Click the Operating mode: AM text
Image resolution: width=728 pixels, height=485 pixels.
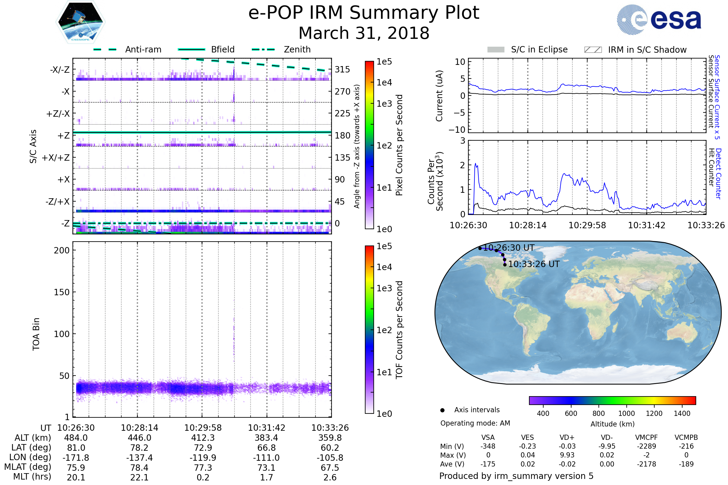[475, 423]
